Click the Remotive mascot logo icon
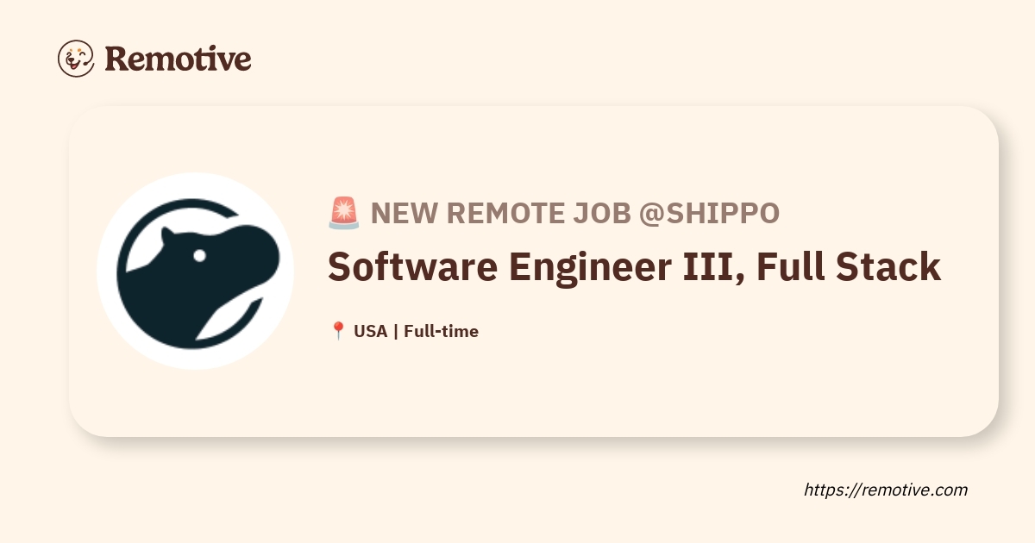The width and height of the screenshot is (1035, 543). (x=76, y=59)
